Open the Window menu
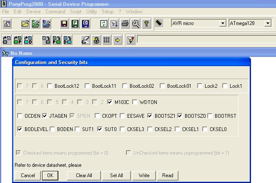The height and width of the screenshot is (183, 276). point(134,12)
